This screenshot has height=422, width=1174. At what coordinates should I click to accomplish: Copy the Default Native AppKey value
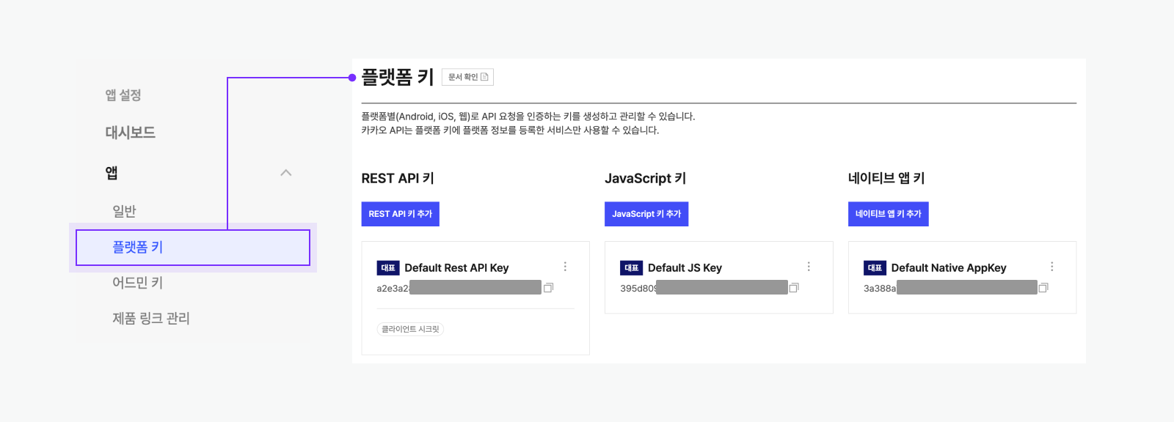point(1043,288)
